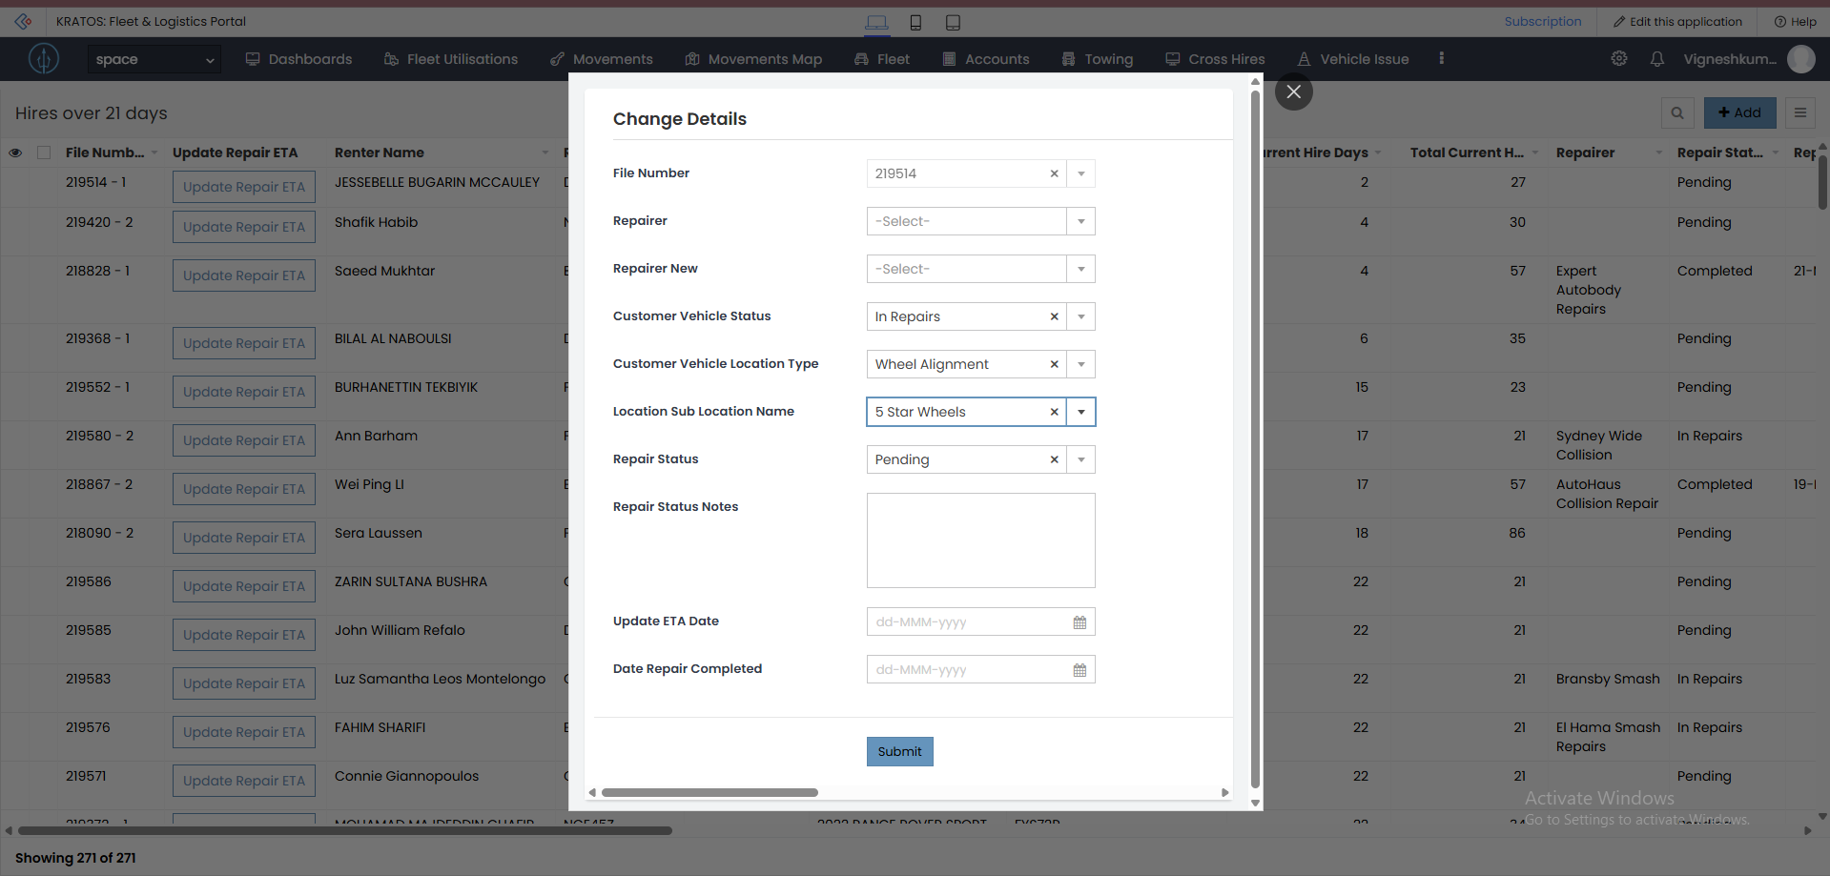Open the more navigation options kebab
The height and width of the screenshot is (876, 1830).
[1441, 59]
